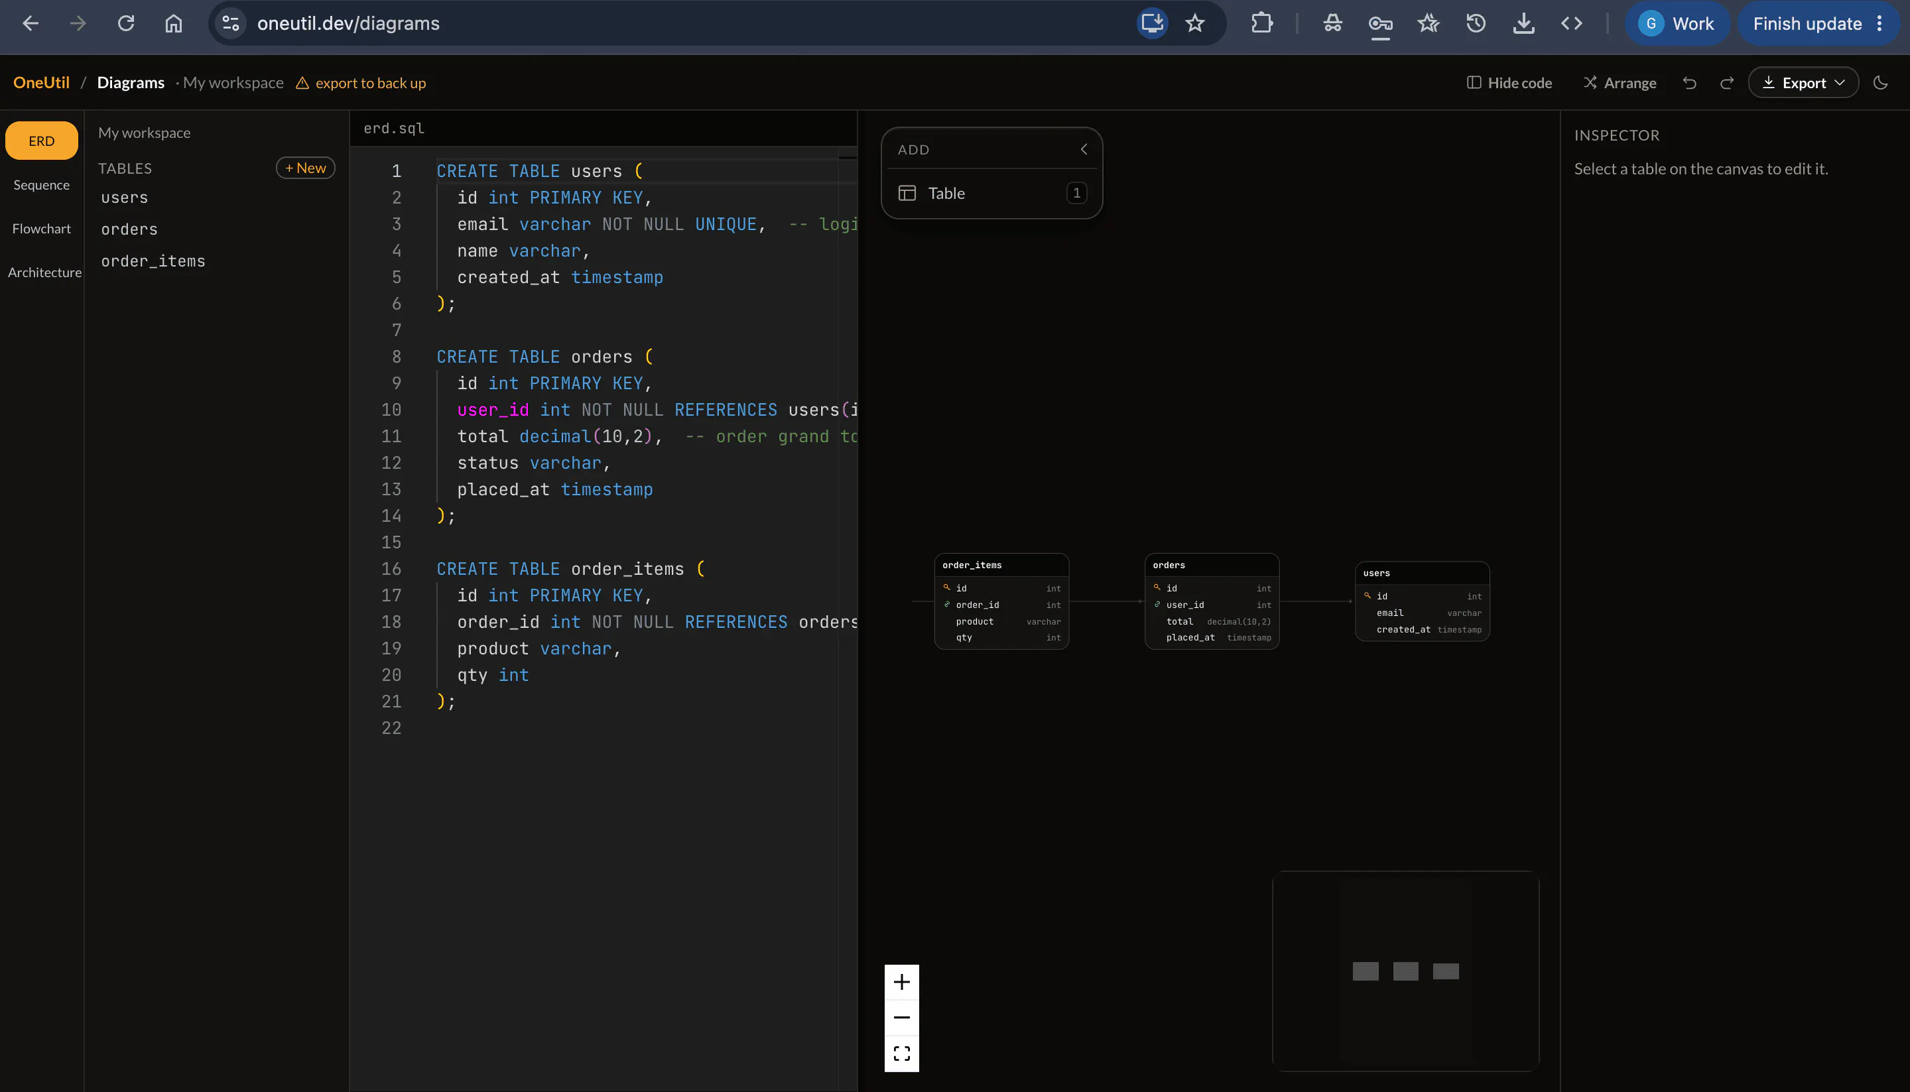Select order_items in the tables list

pyautogui.click(x=153, y=261)
